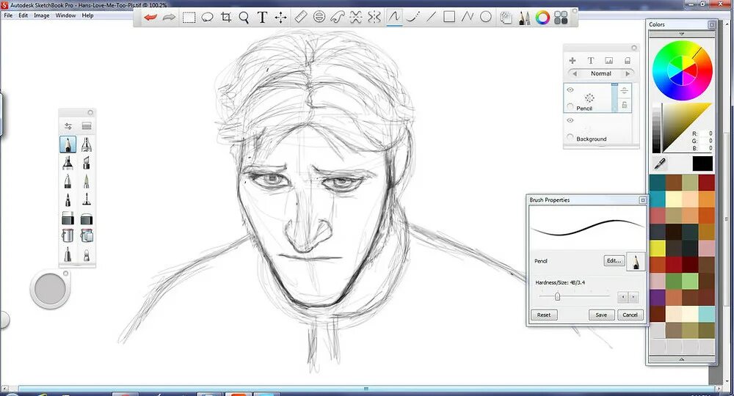Open the Color Wheel editor icon
Viewport: 734px width, 396px height.
click(542, 18)
